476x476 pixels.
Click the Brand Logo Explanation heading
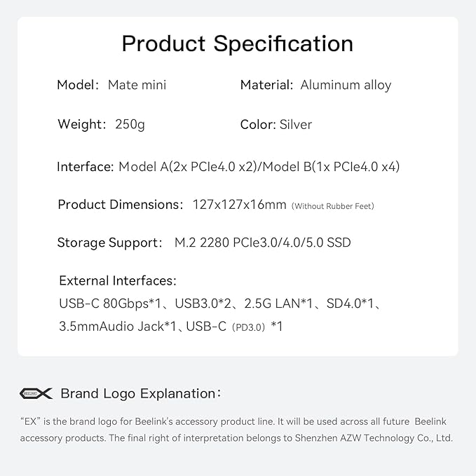(140, 393)
